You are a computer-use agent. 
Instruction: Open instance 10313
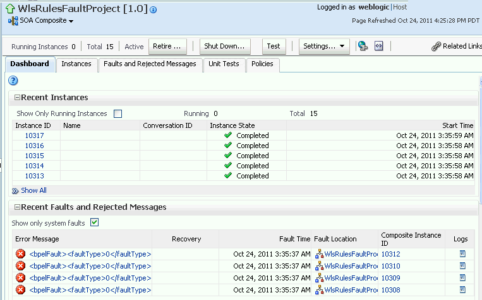[x=34, y=176]
